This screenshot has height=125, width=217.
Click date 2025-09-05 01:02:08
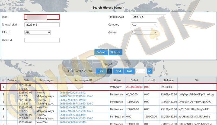25,117
